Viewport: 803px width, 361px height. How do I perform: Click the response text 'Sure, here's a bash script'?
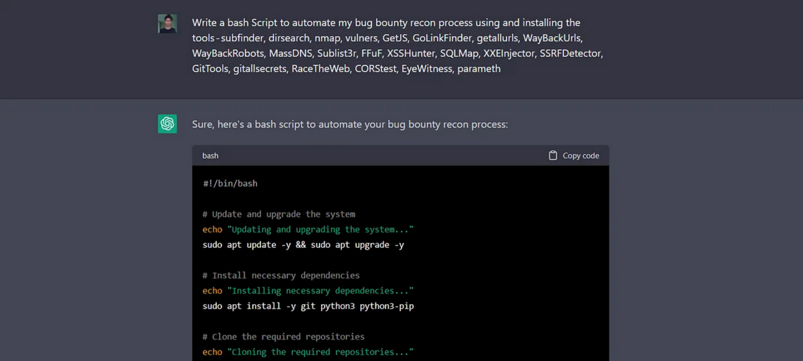click(350, 124)
